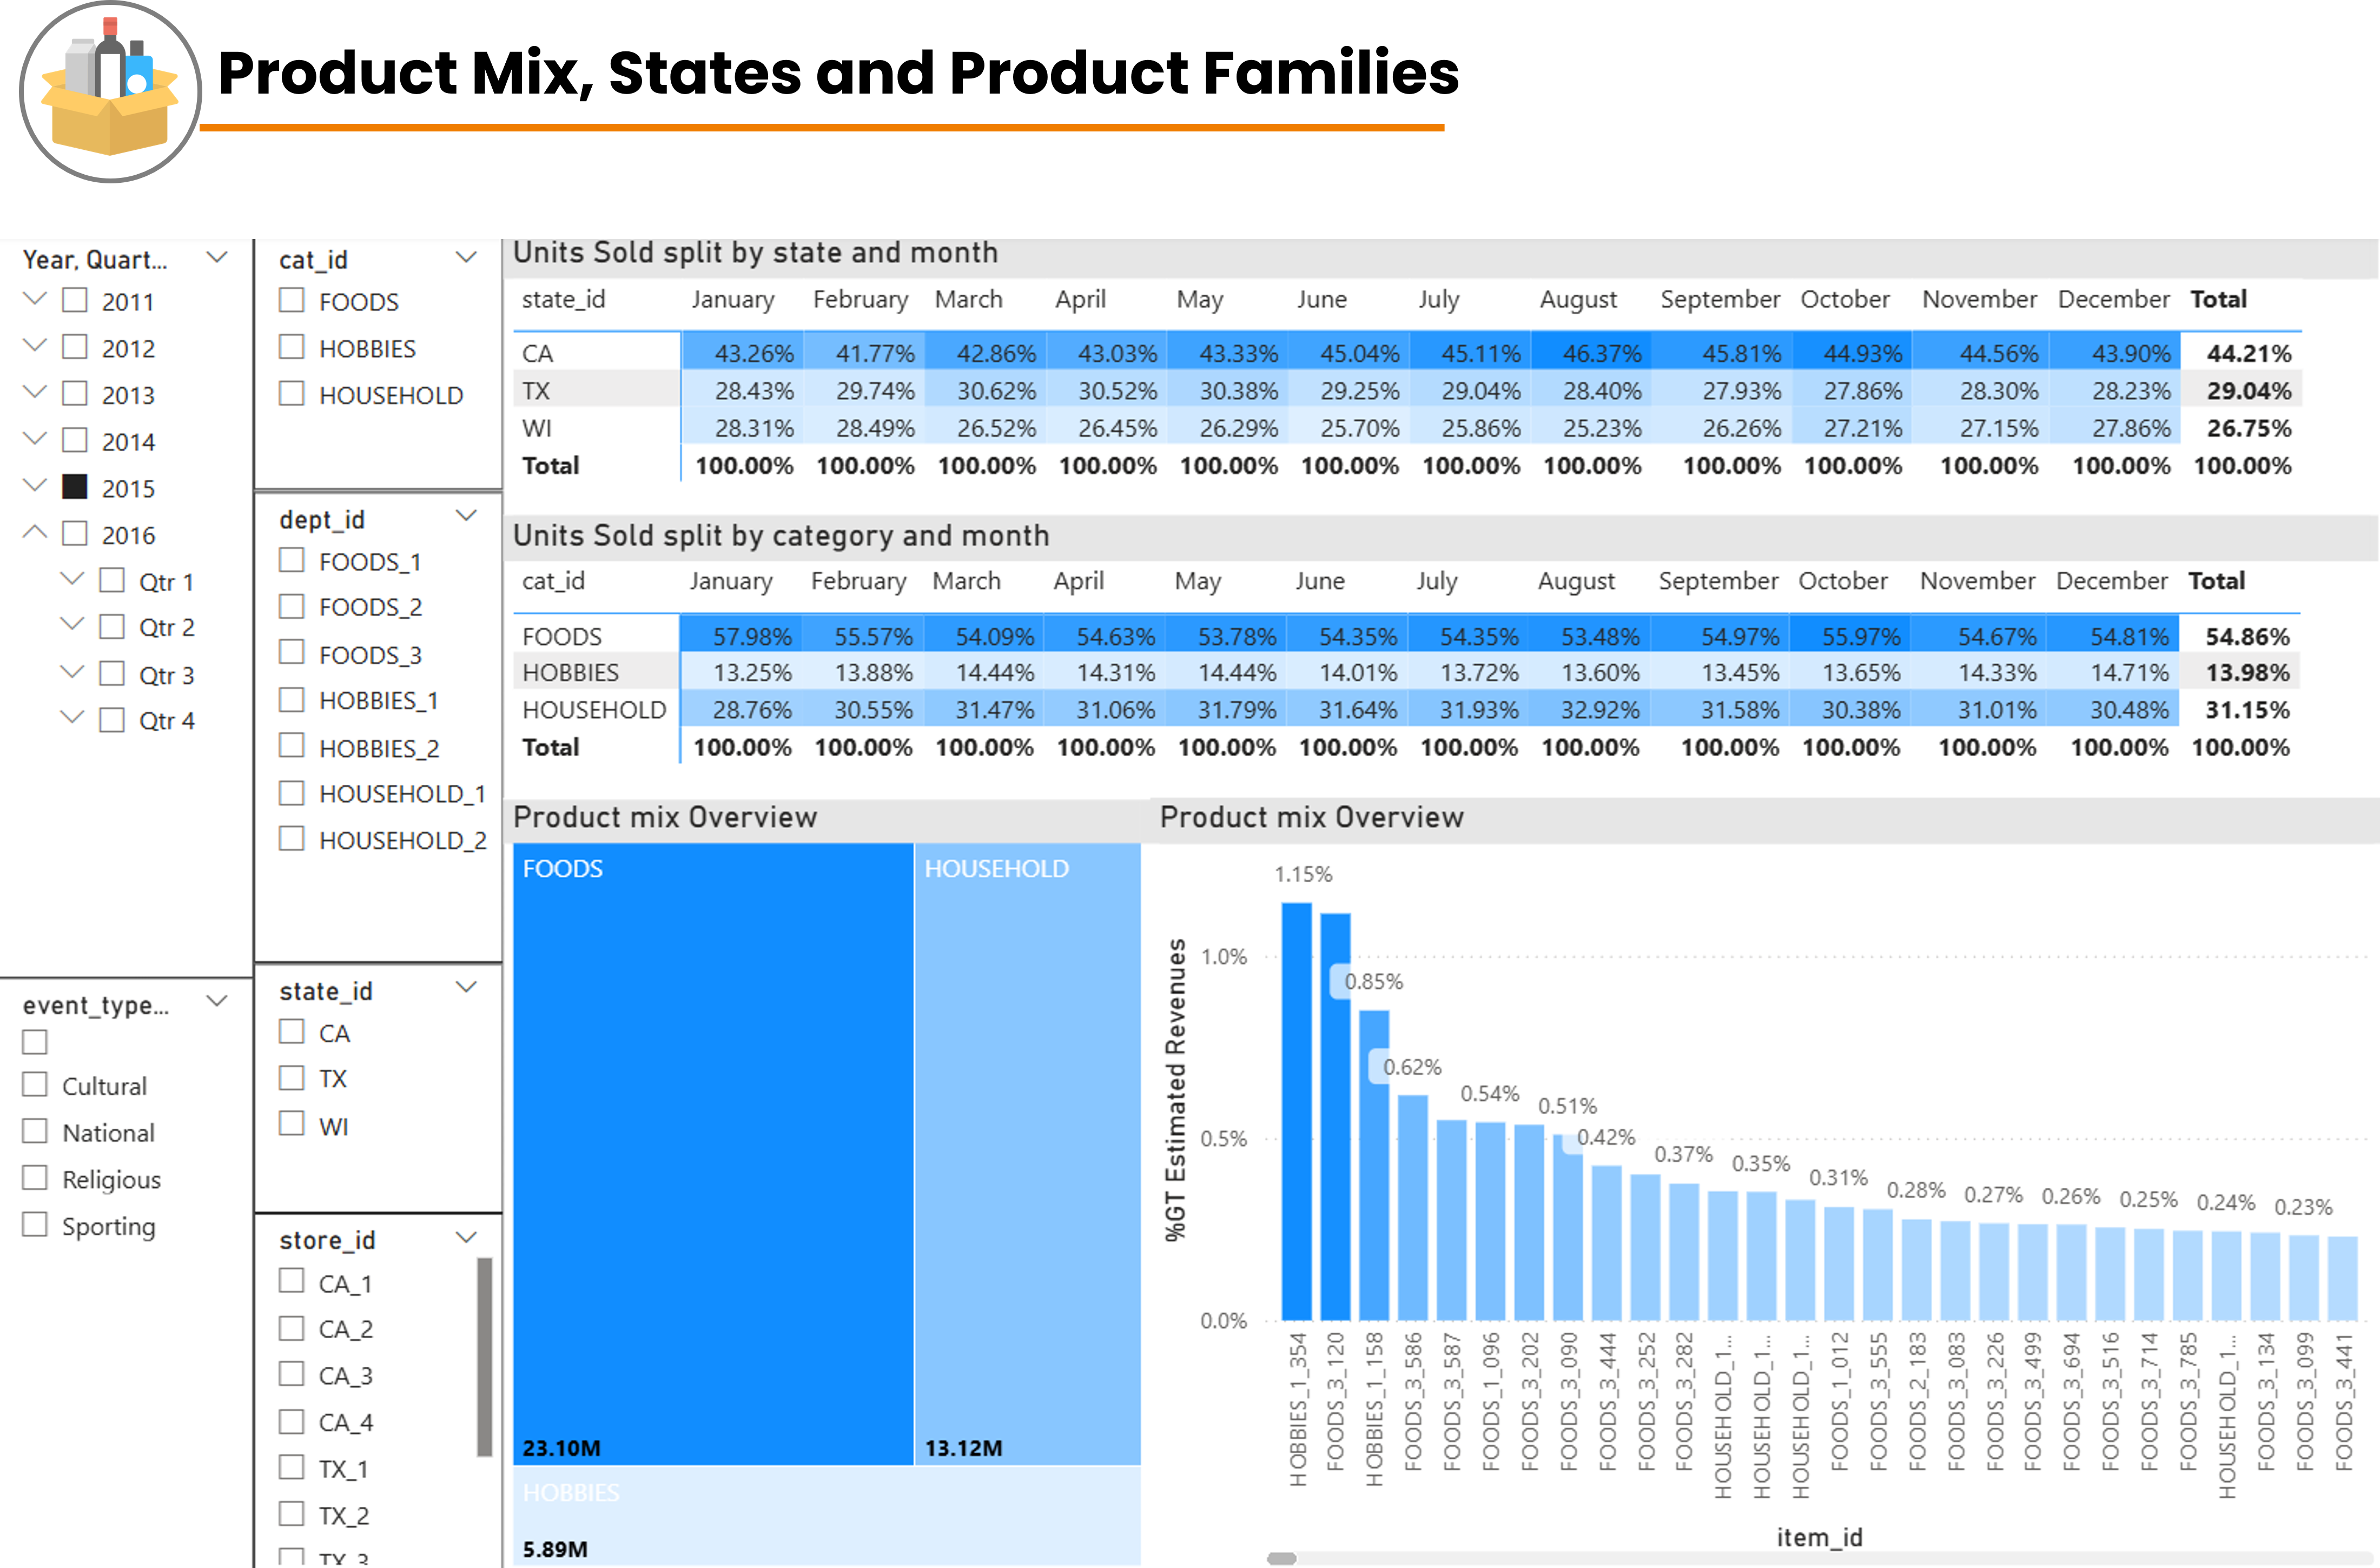The width and height of the screenshot is (2380, 1568).
Task: Expand the 2011 year tree node
Action: point(35,299)
